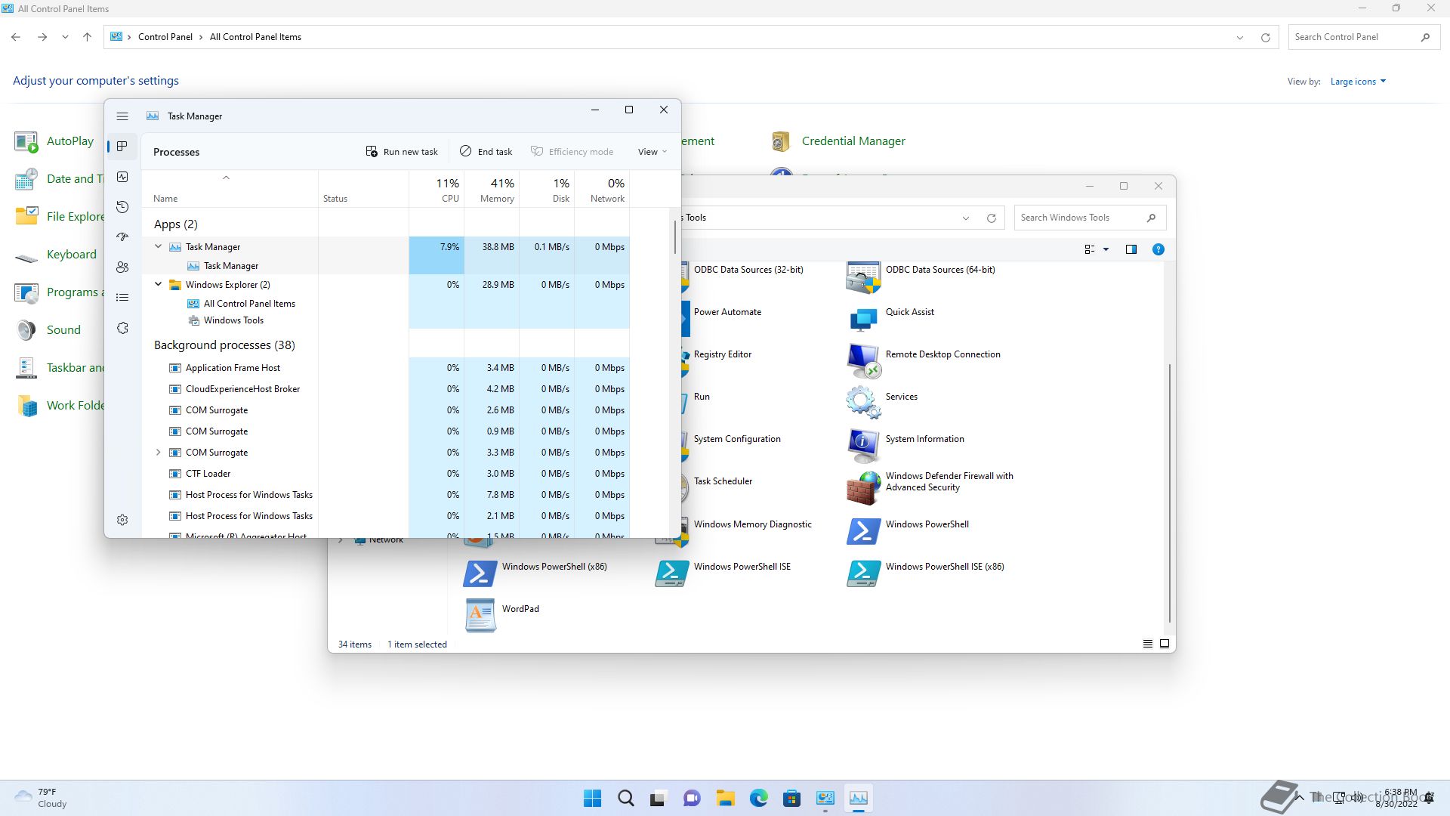Open Windows PowerShell ISE icon
Viewport: 1450px width, 816px height.
[x=672, y=573]
